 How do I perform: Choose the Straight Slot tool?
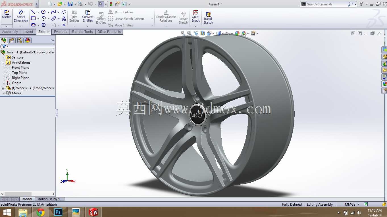point(33,25)
